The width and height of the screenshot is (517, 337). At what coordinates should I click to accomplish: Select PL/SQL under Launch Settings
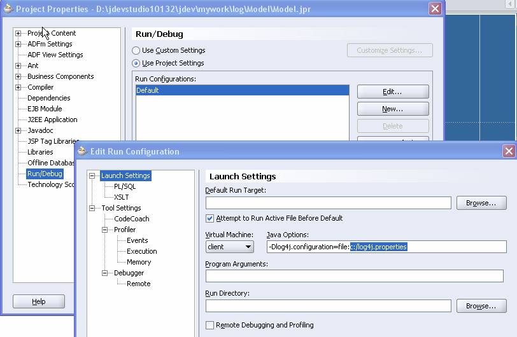(x=124, y=186)
